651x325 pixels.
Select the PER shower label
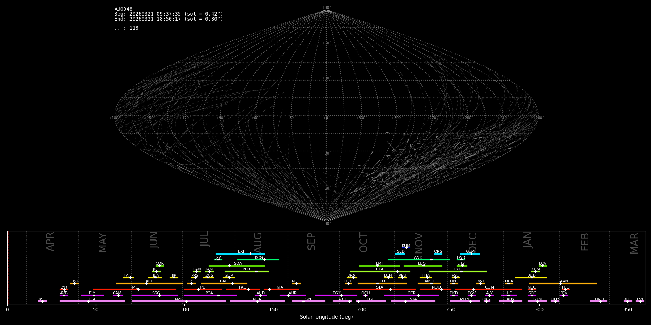coord(246,269)
